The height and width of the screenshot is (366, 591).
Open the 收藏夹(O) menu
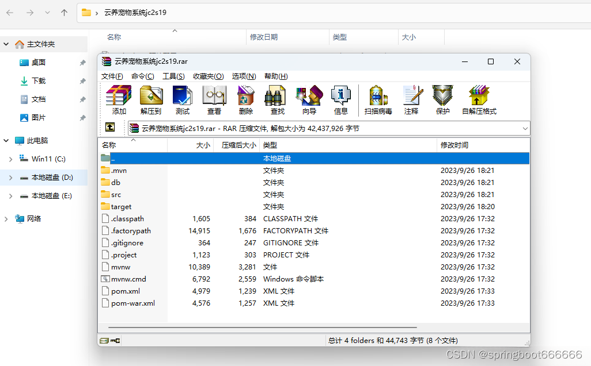coord(209,76)
